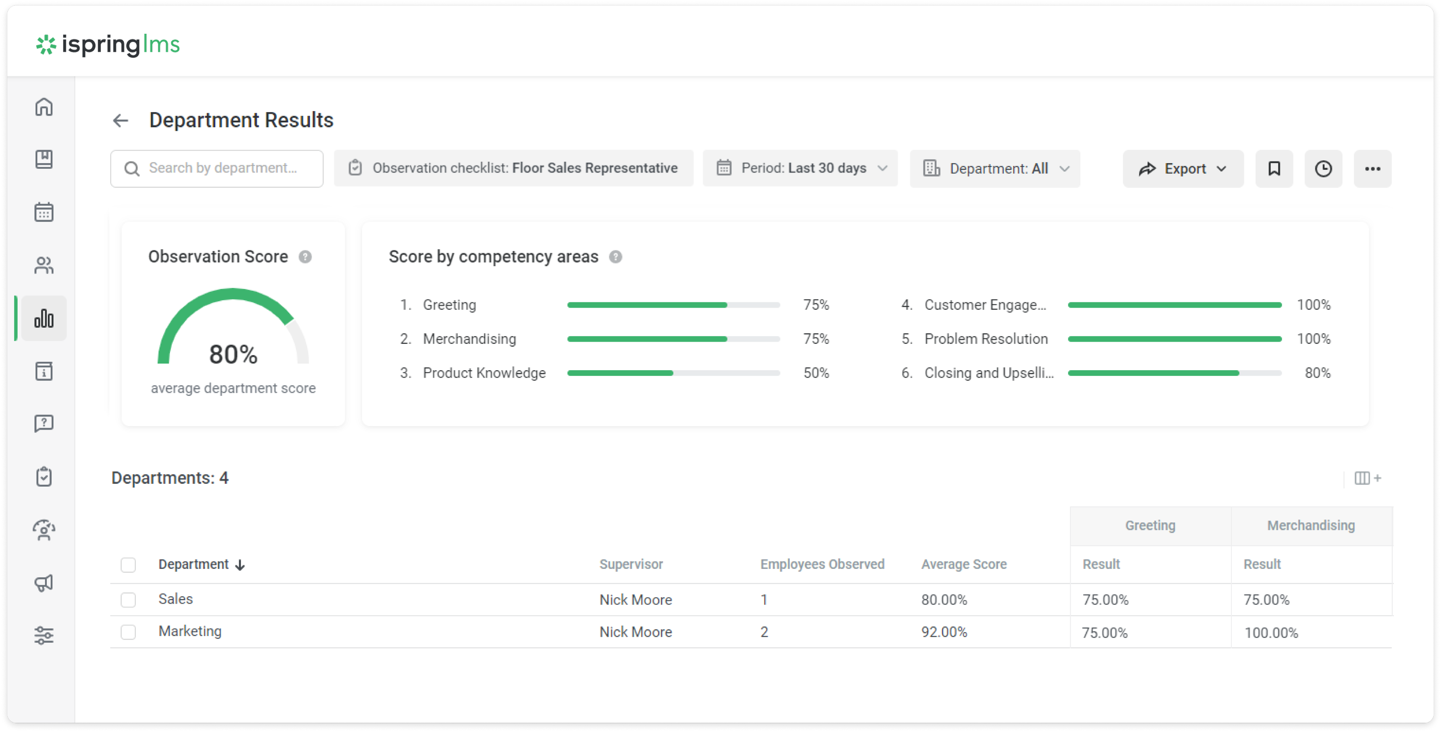Open the megaphone announcements sidebar icon
The height and width of the screenshot is (732, 1441).
coord(44,583)
